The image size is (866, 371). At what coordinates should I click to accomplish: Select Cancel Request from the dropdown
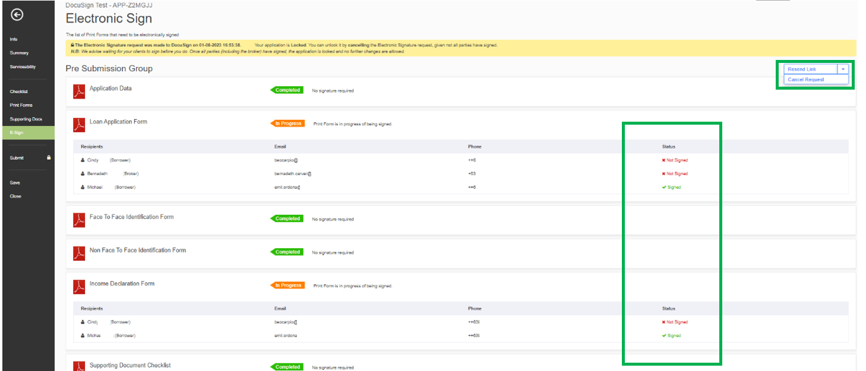pos(805,80)
